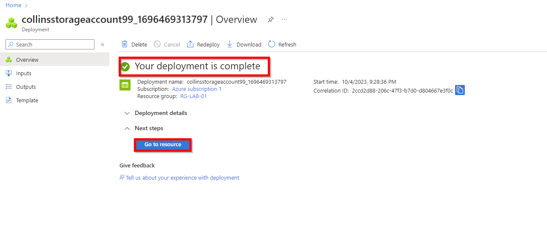547x246 pixels.
Task: Open Outputs in the side menu
Action: [x=55, y=87]
